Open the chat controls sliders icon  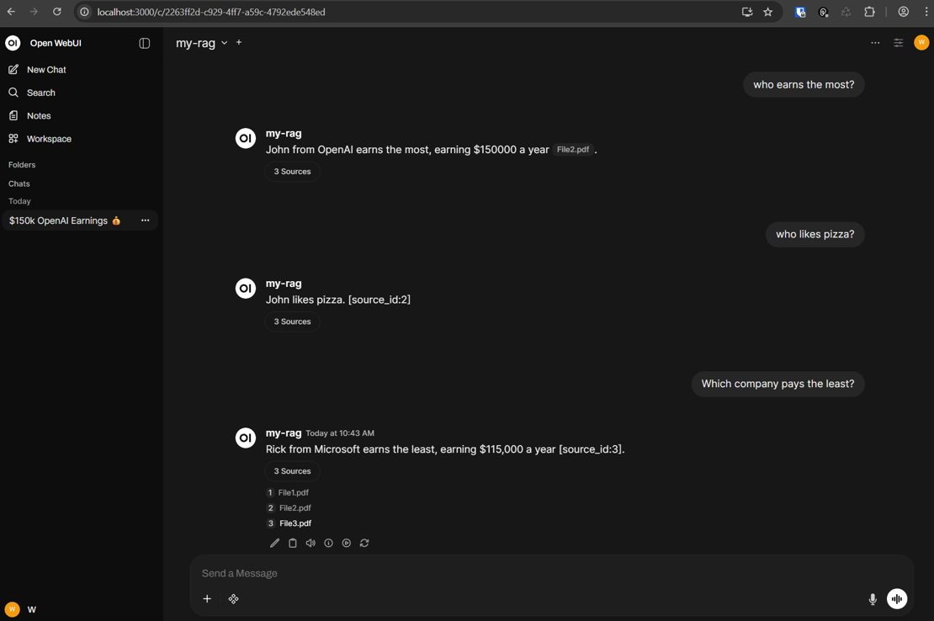coord(898,43)
